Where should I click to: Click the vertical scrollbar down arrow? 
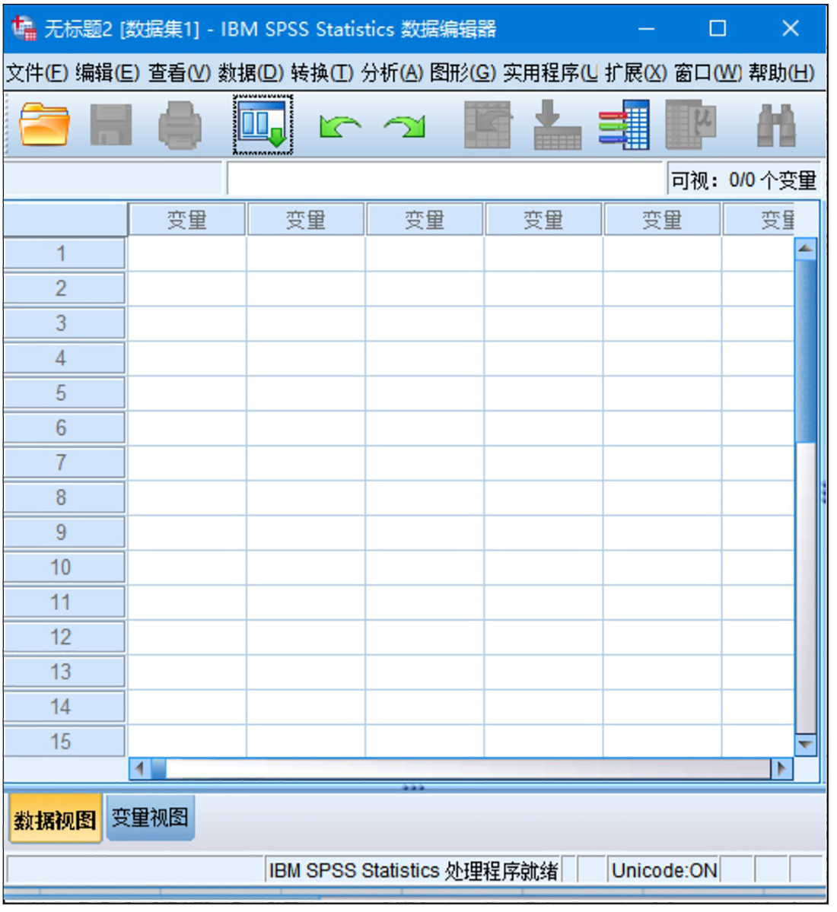point(805,745)
